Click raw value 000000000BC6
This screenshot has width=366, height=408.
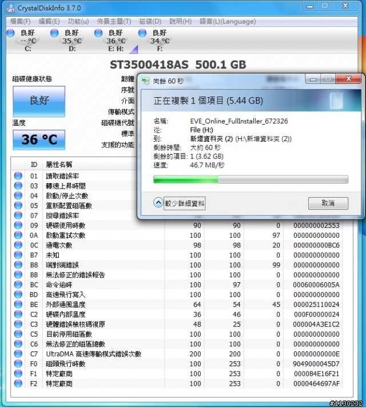pos(316,245)
